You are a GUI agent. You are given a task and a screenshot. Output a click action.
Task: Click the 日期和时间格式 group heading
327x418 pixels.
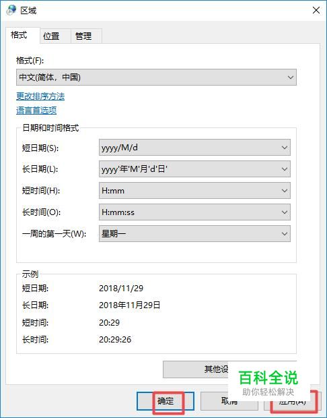click(x=50, y=128)
